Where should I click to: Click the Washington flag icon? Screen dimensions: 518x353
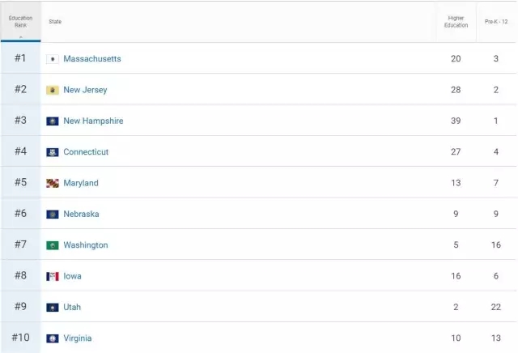(53, 245)
